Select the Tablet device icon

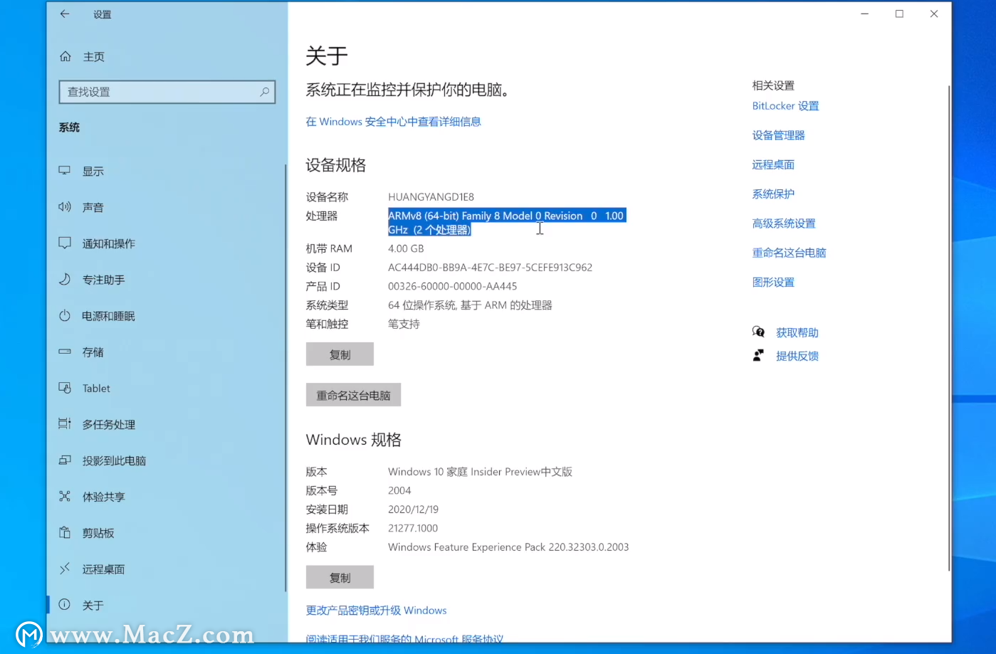(65, 388)
